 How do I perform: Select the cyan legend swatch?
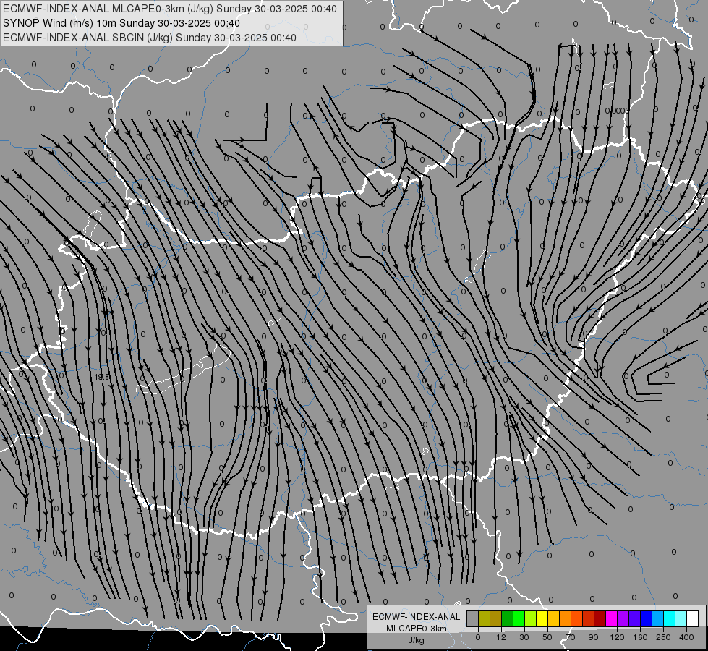click(669, 619)
